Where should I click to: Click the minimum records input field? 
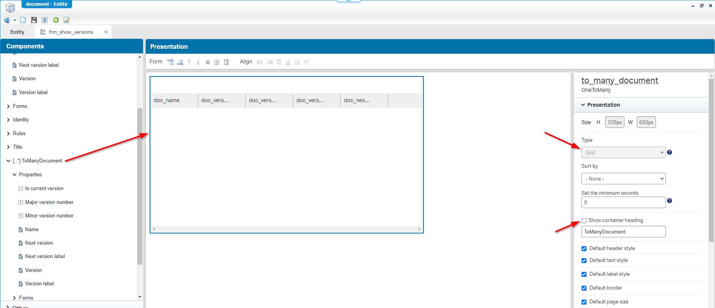[x=623, y=202]
